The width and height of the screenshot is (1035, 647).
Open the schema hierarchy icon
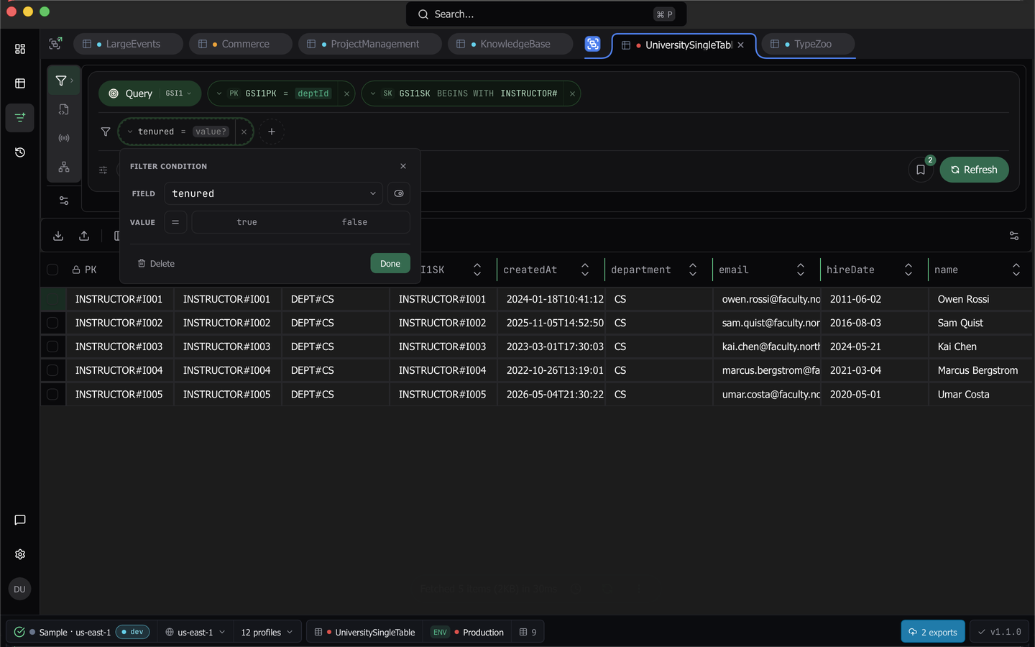pos(64,167)
